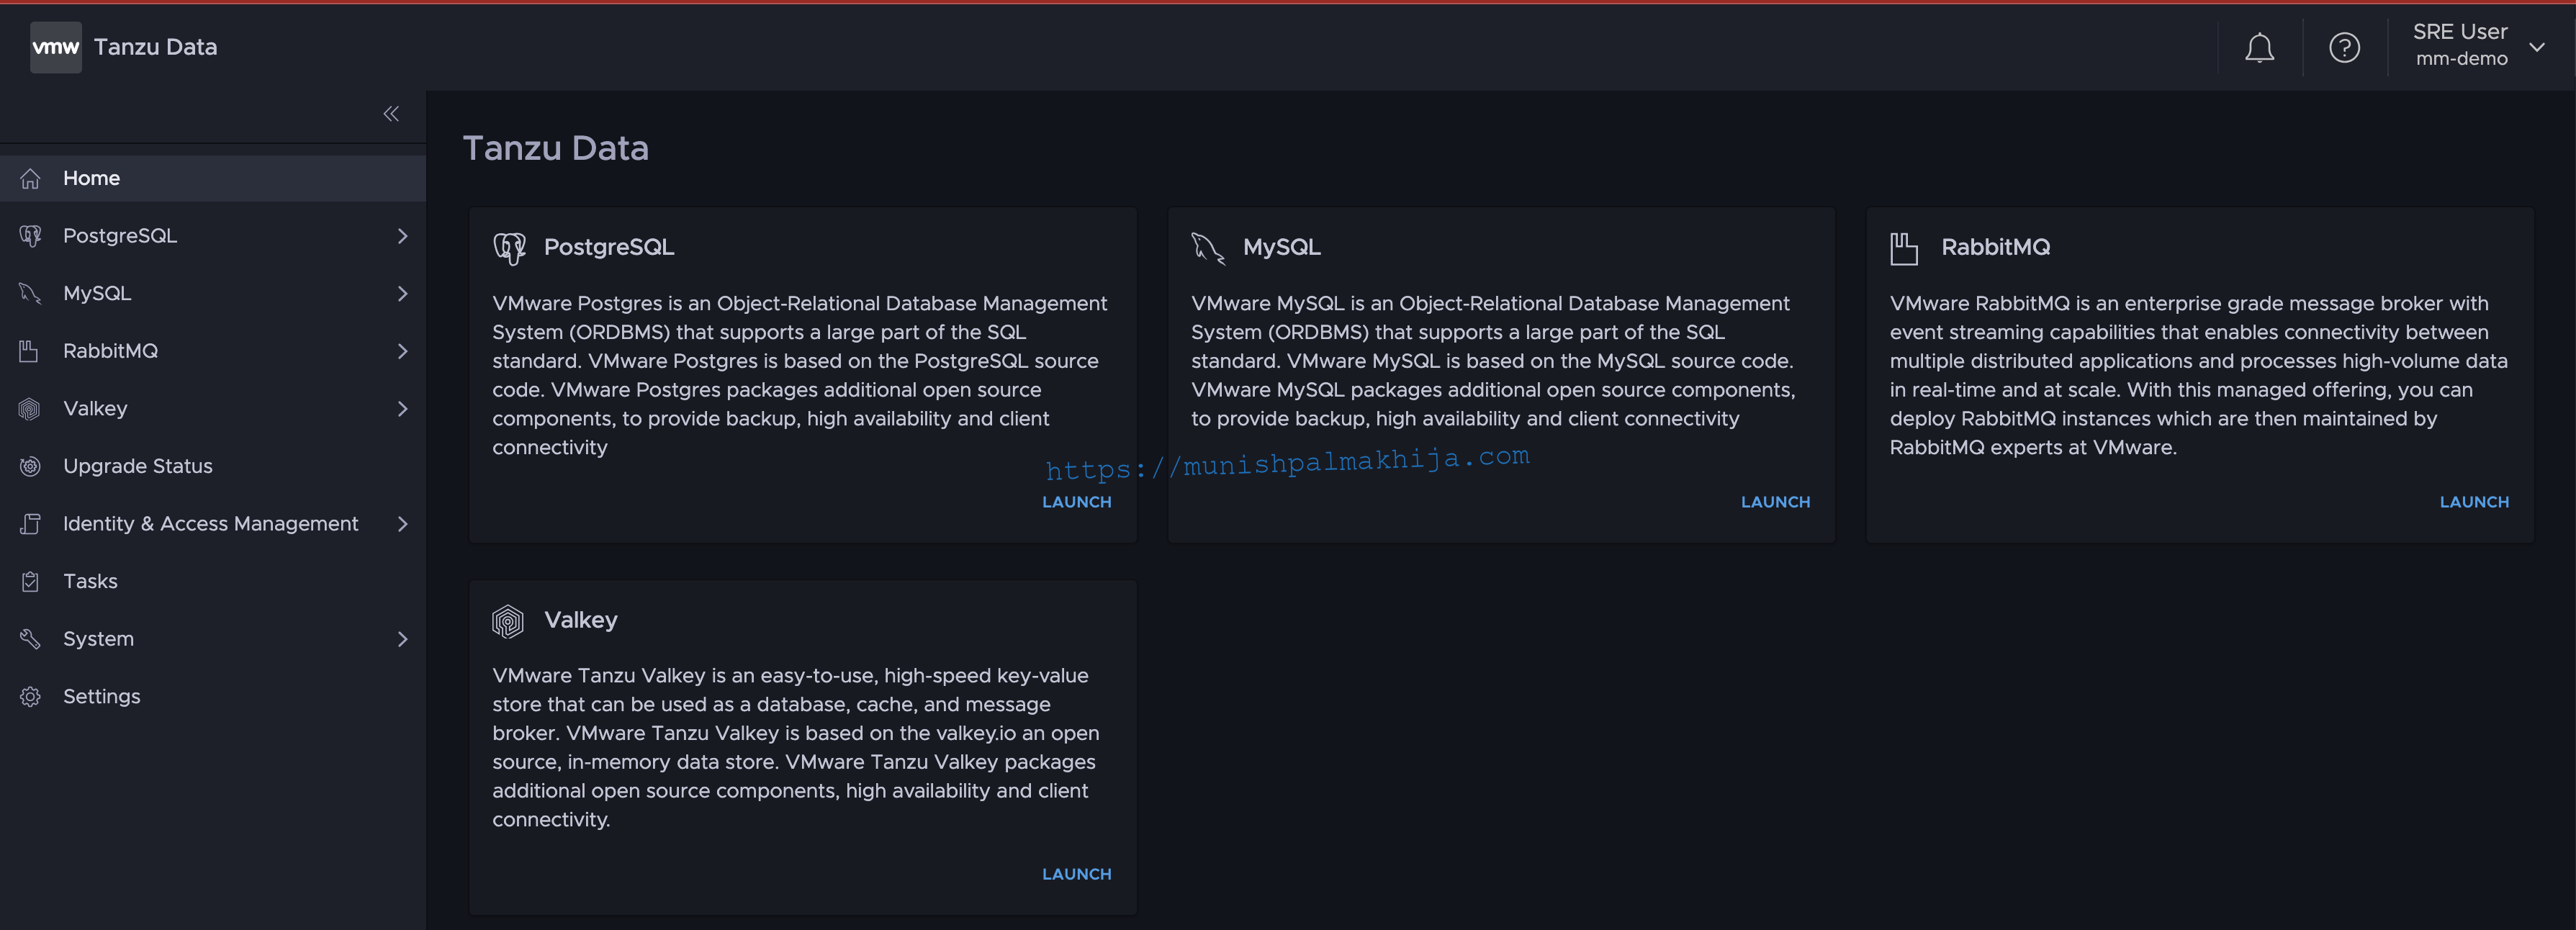Click the Valkey card title
The height and width of the screenshot is (930, 2576).
[581, 620]
